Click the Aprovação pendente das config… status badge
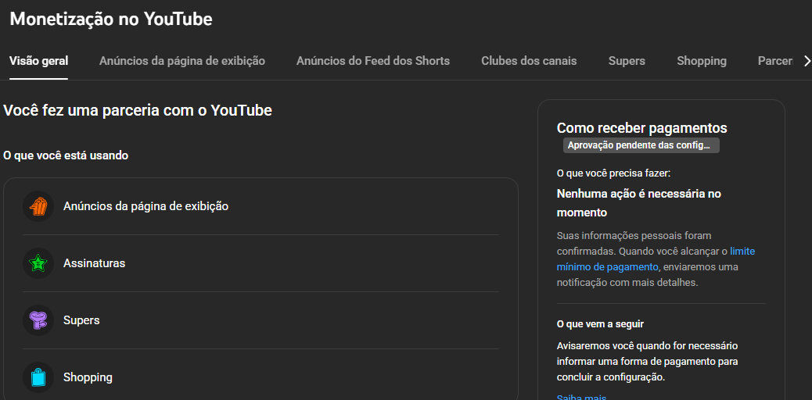Screen dimensions: 812x400 (x=641, y=145)
